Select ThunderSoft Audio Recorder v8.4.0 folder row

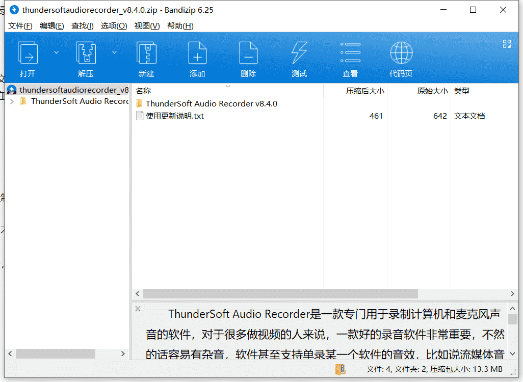pyautogui.click(x=212, y=104)
